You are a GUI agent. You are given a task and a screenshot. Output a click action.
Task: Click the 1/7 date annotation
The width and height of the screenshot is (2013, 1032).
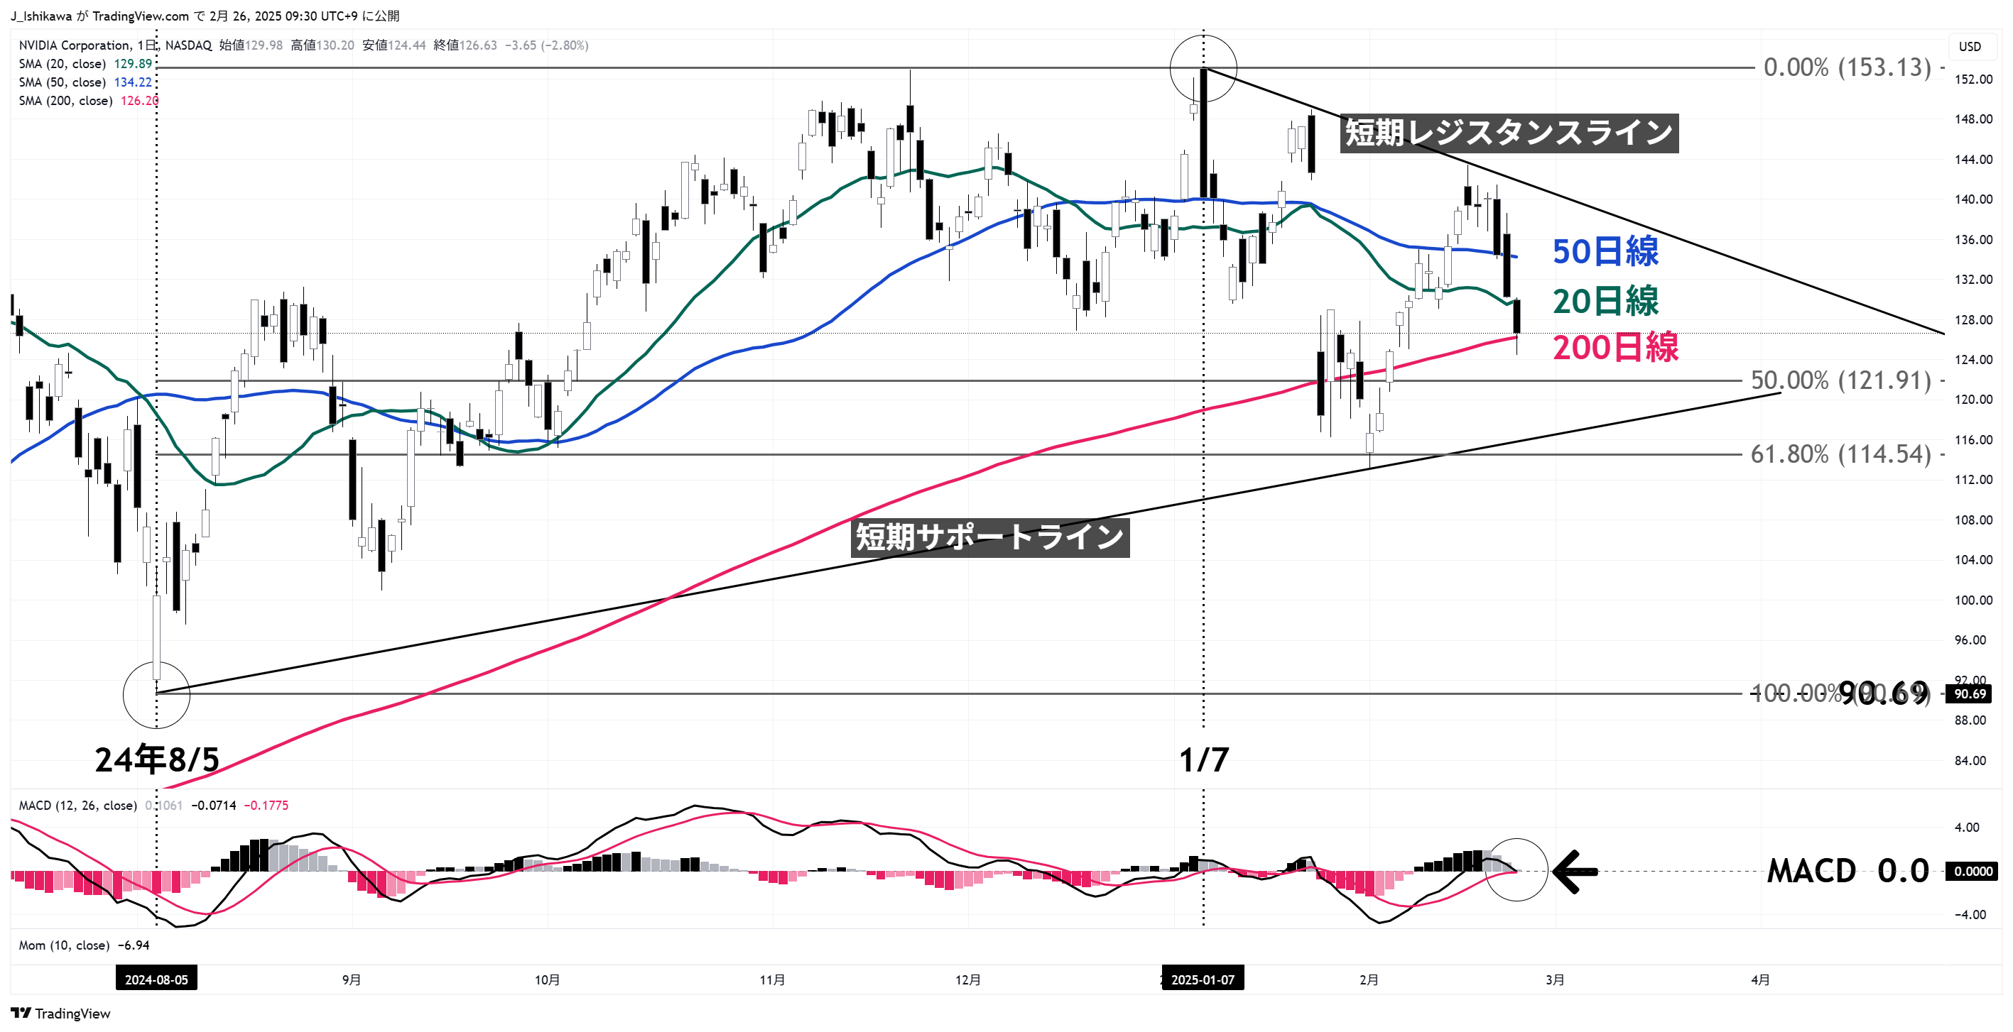point(1203,759)
